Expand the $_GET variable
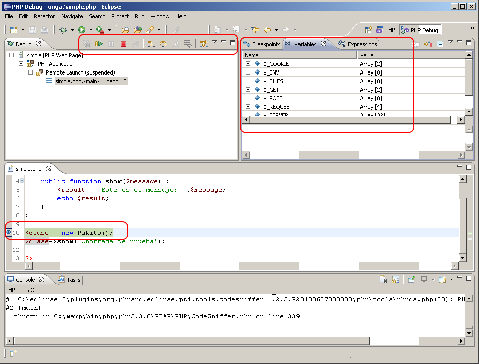479x364 pixels. [x=248, y=90]
